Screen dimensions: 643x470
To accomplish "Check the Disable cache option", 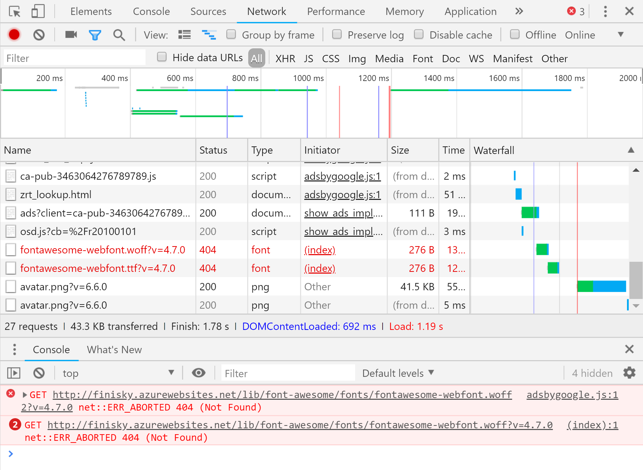I will [x=418, y=34].
